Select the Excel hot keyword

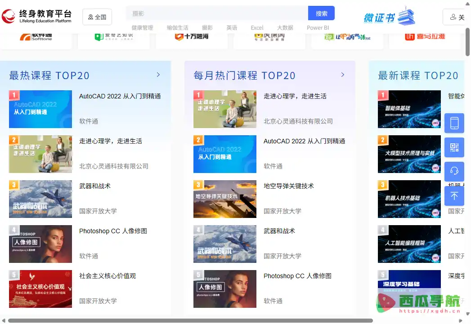click(257, 27)
